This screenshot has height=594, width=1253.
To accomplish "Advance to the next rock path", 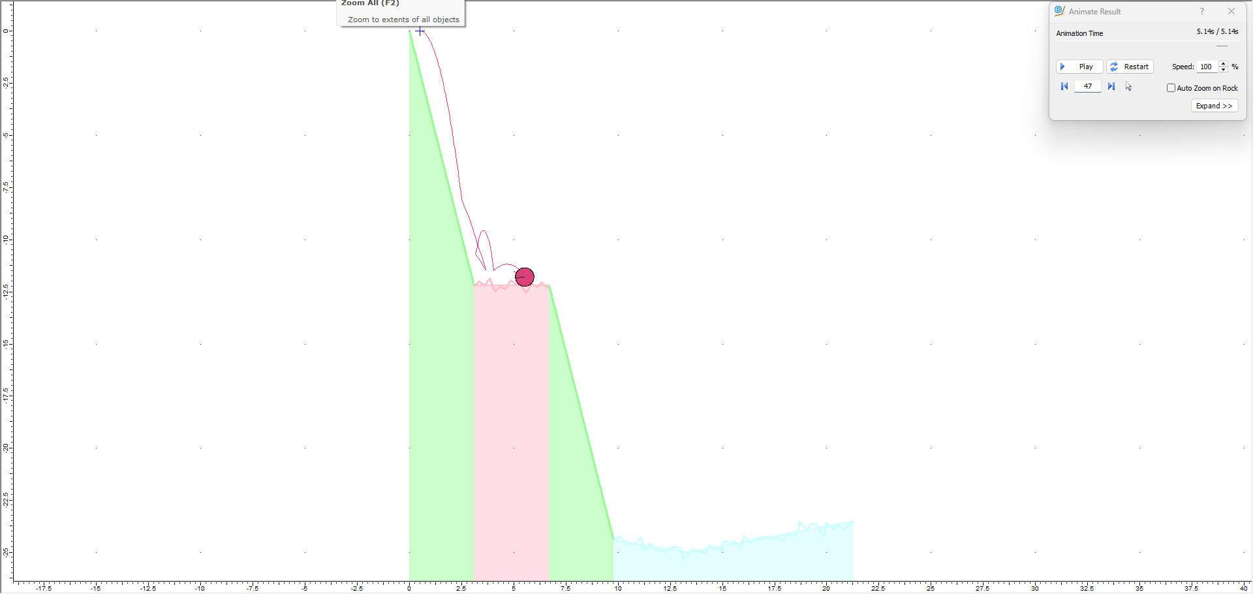I will click(1111, 87).
